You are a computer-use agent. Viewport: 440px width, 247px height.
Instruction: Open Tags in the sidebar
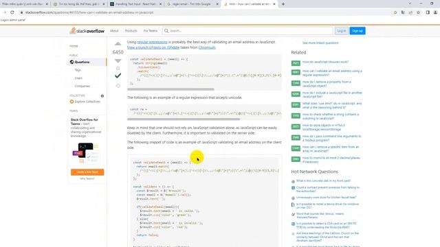point(78,70)
